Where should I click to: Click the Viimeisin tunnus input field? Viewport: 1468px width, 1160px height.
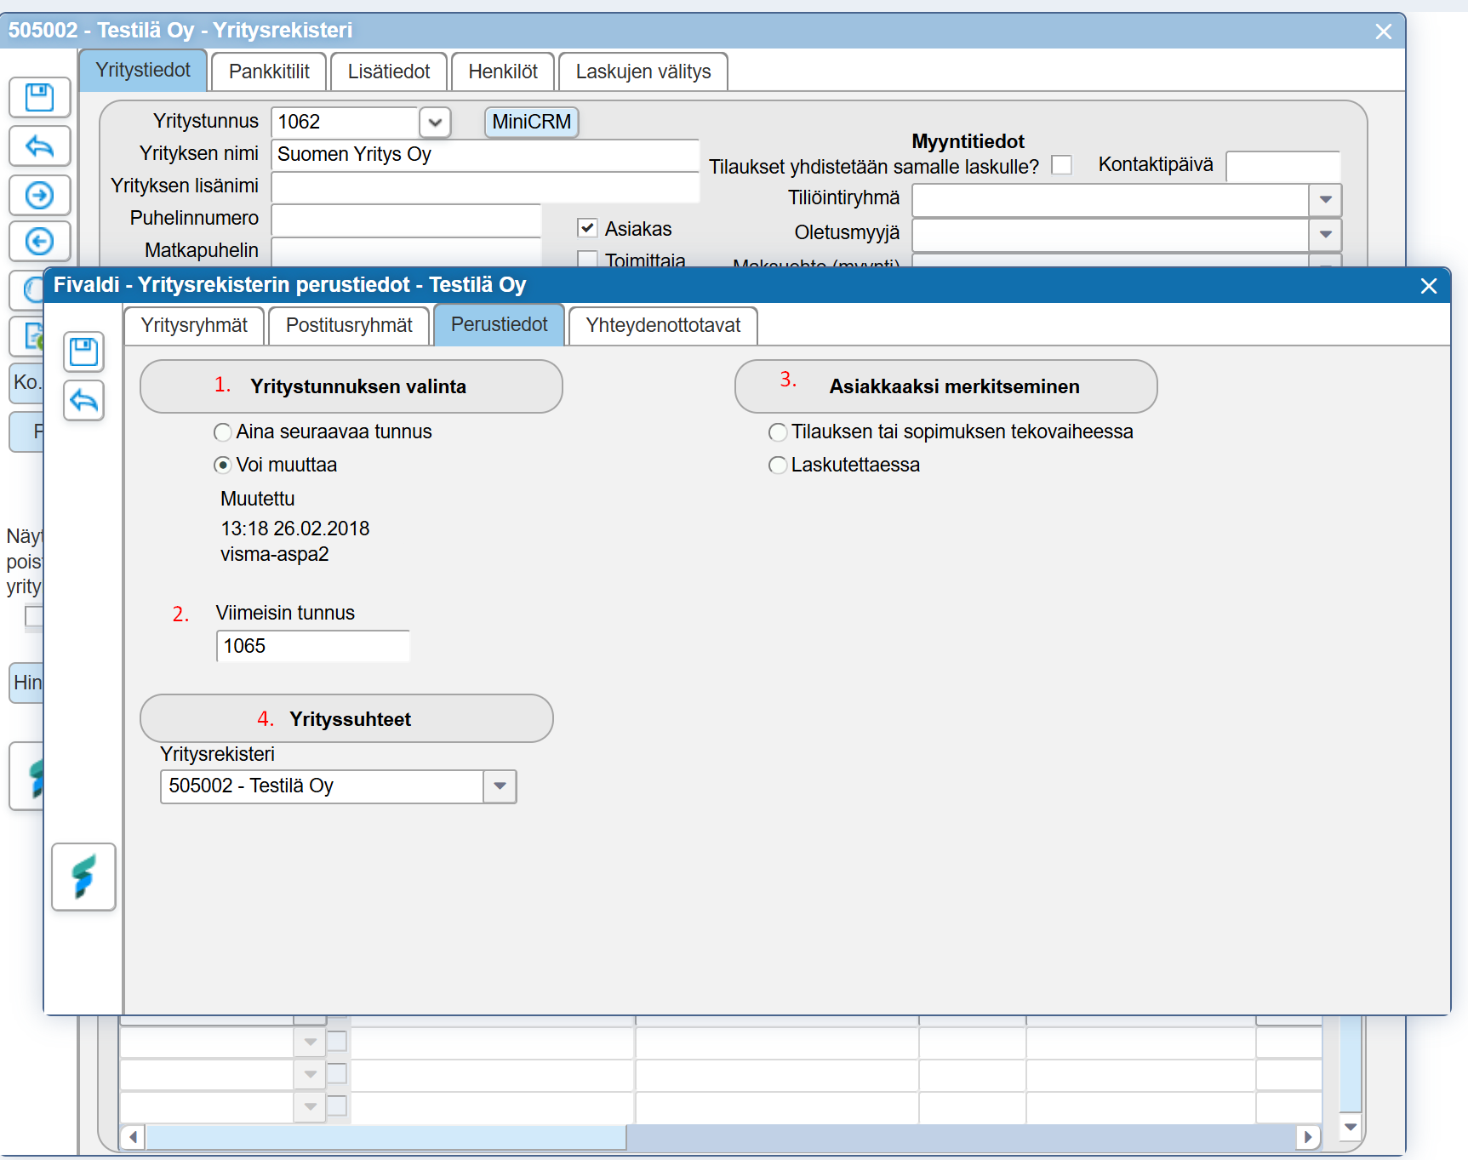coord(313,646)
